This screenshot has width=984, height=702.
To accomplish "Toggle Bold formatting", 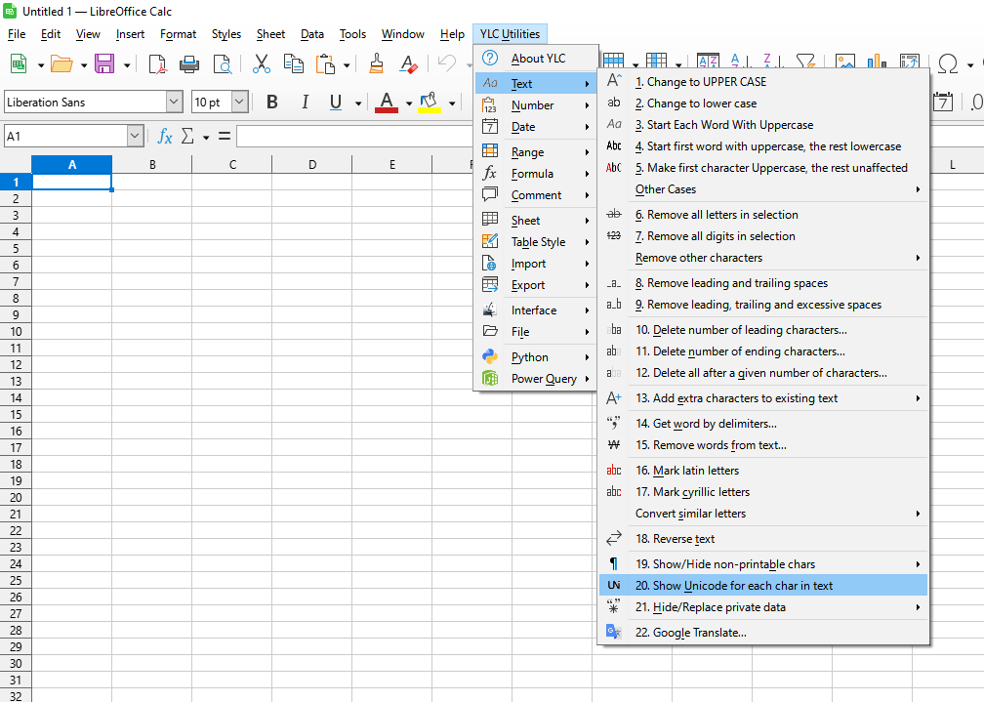I will pos(272,103).
